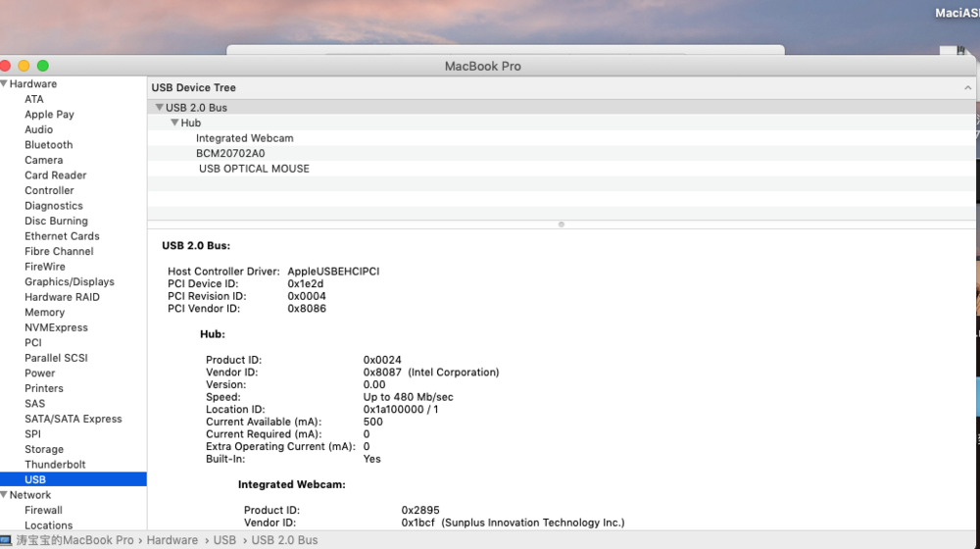Select Integrated Webcam in device tree
Image resolution: width=980 pixels, height=549 pixels.
coord(244,138)
